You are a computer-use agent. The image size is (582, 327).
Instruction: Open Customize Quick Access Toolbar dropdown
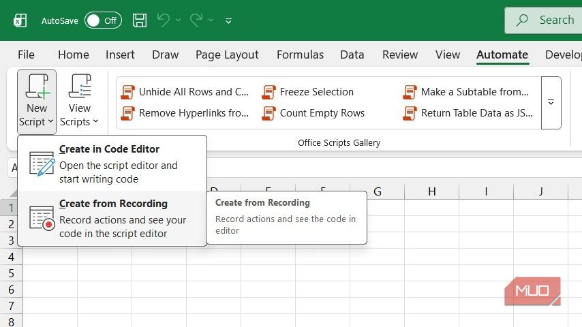(x=229, y=21)
